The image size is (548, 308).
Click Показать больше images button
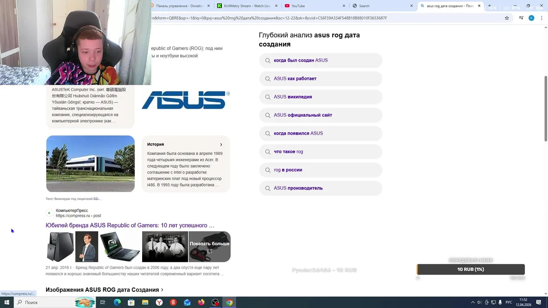209,247
